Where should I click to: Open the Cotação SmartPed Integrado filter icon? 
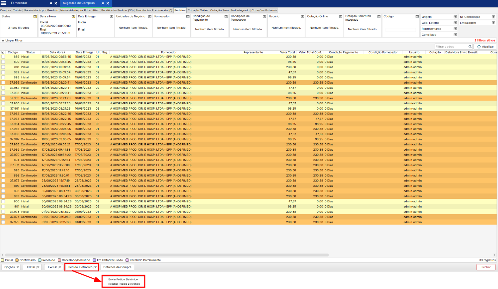(x=379, y=17)
